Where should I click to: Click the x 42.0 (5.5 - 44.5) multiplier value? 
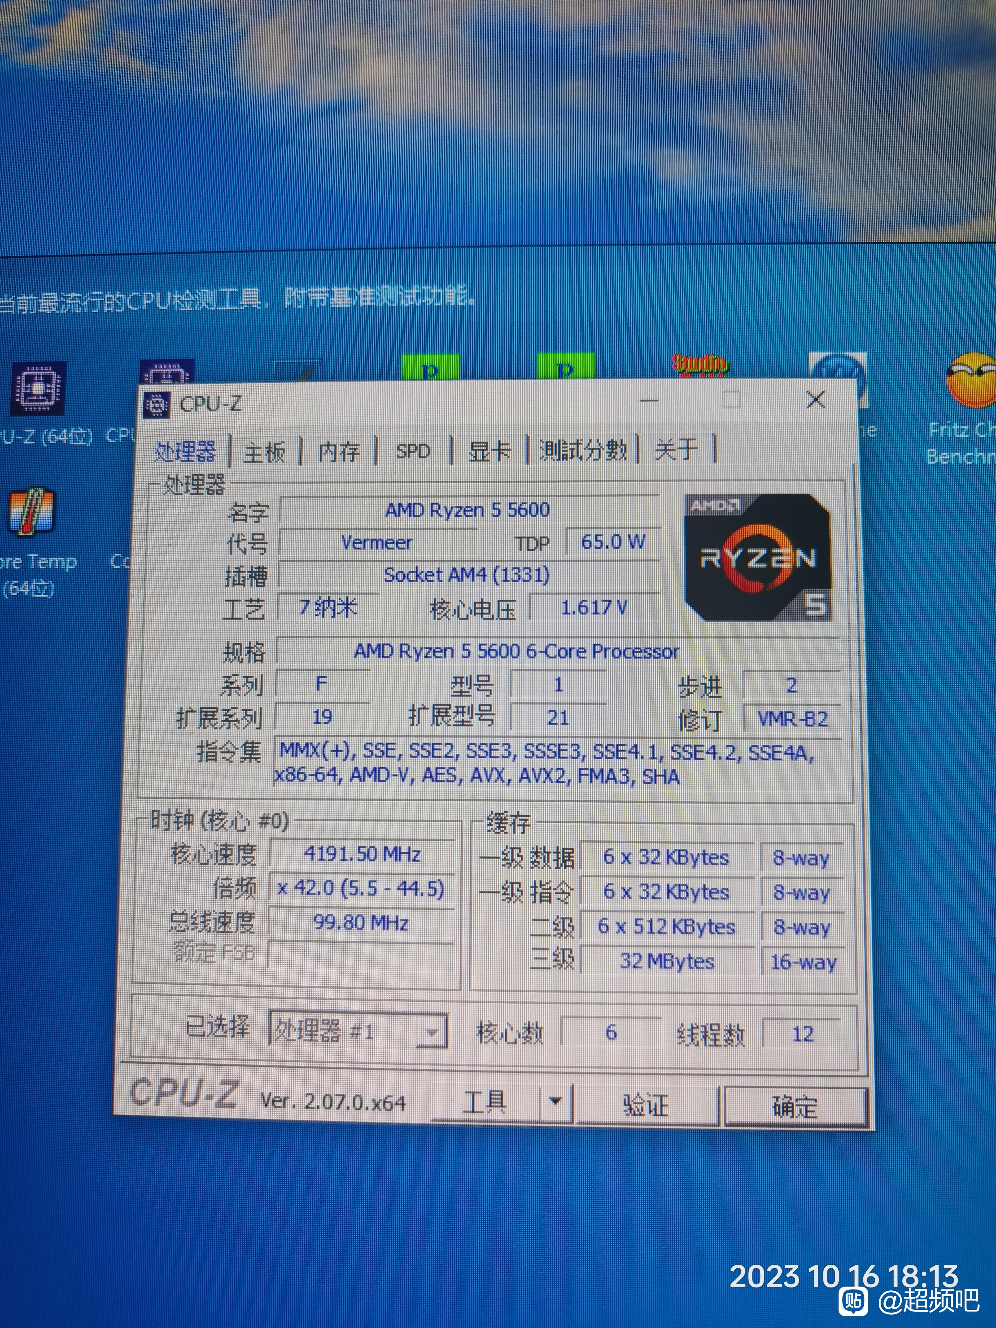click(362, 889)
